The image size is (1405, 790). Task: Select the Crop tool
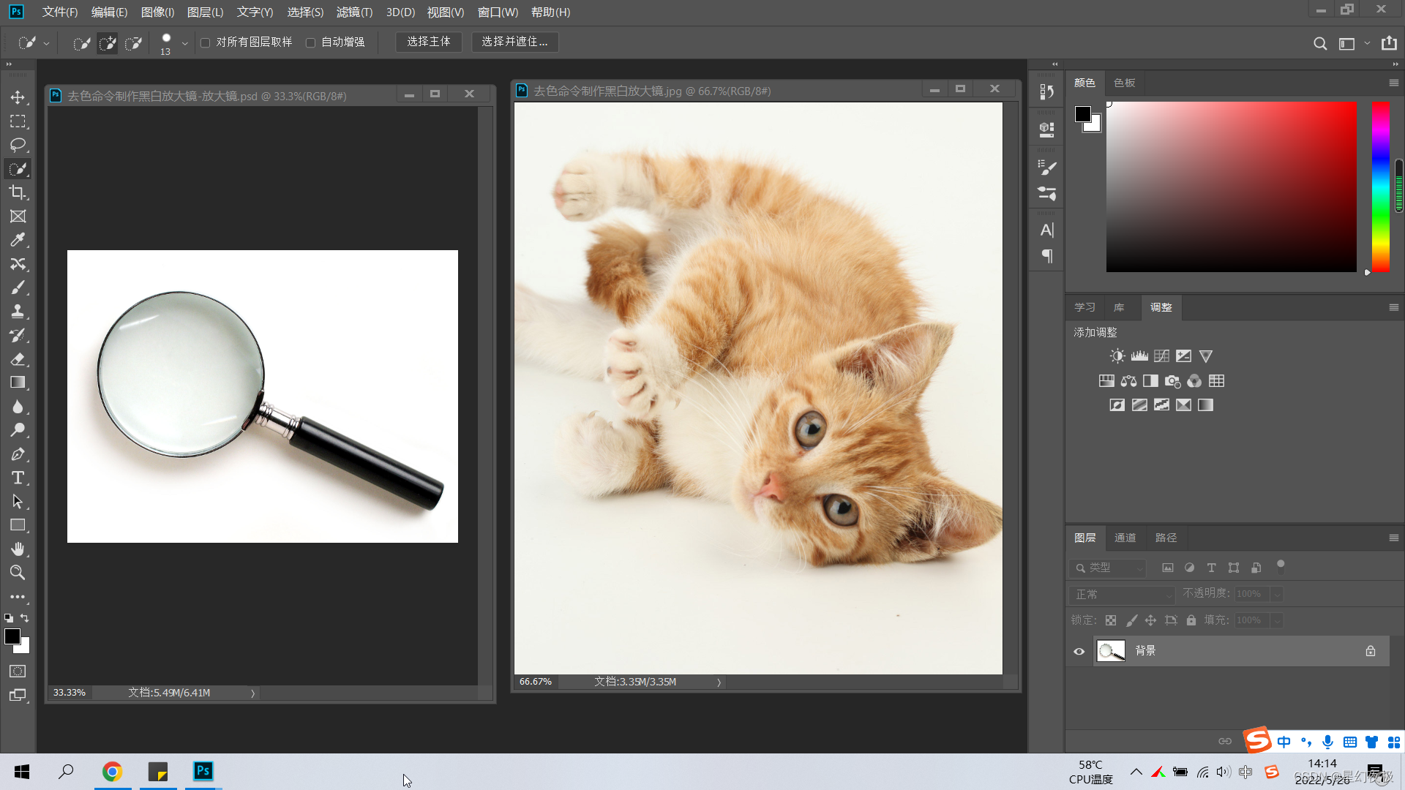[18, 192]
